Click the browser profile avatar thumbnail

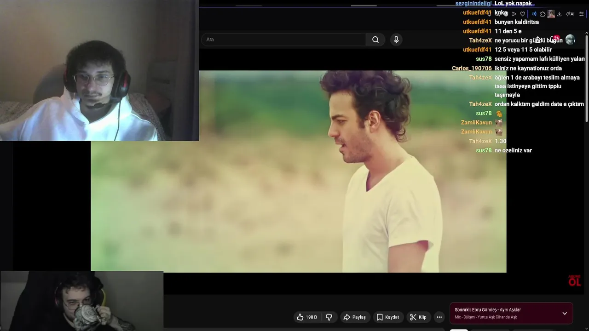point(551,14)
